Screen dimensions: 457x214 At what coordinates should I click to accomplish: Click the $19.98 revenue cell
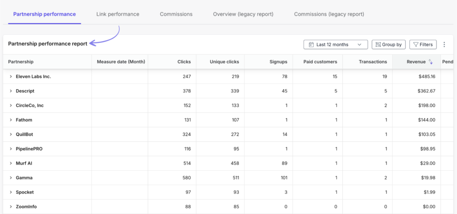[416, 177]
